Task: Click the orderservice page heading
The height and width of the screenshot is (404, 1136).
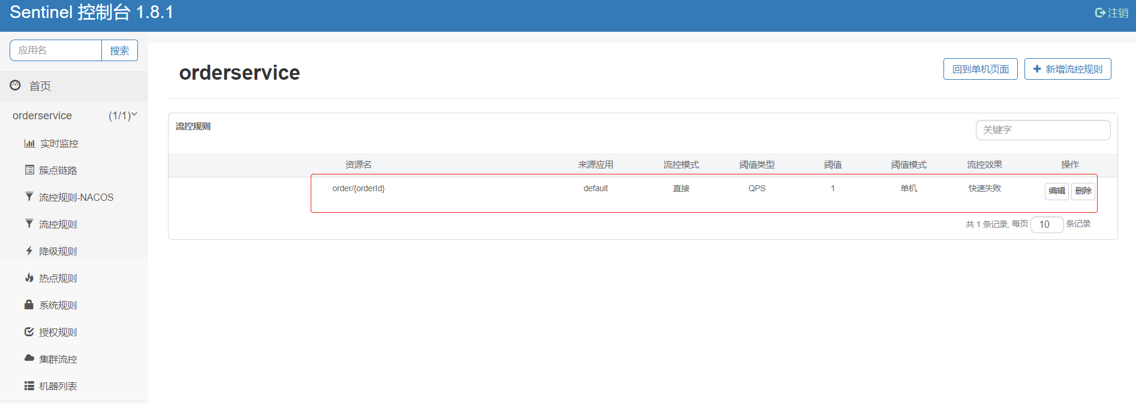Action: [239, 73]
